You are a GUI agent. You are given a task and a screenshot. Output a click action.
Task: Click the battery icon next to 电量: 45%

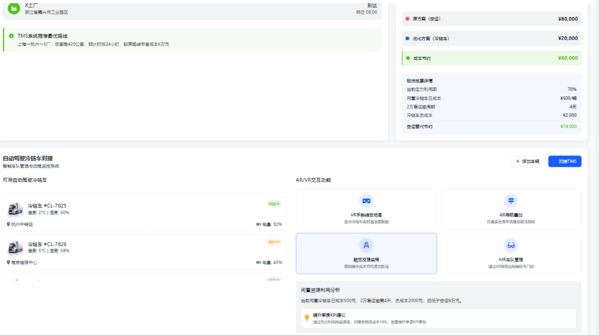coord(258,262)
